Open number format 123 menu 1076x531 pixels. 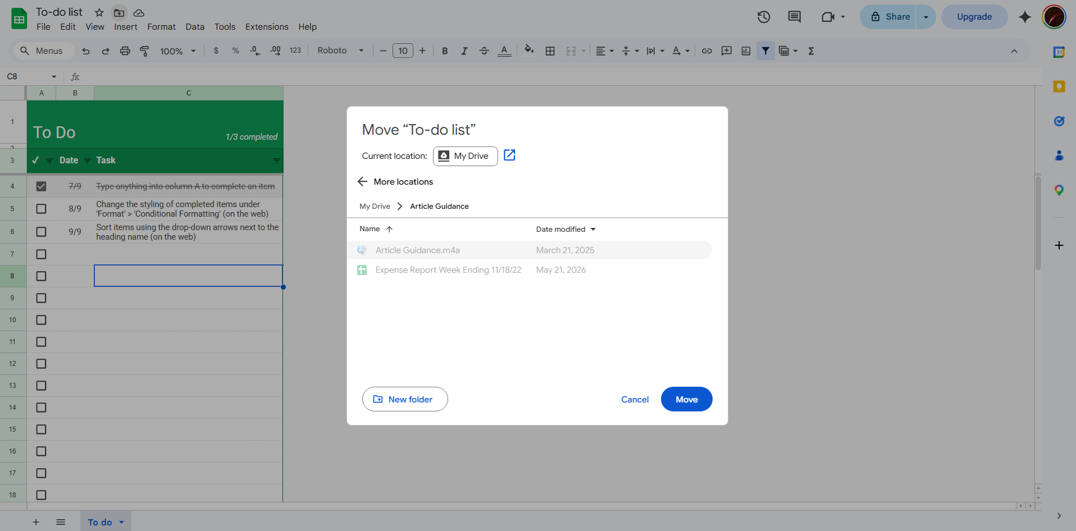[295, 51]
